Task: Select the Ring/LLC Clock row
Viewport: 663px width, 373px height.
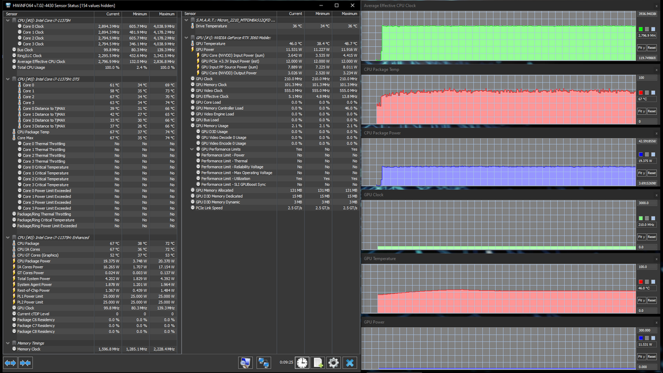Action: [x=91, y=56]
